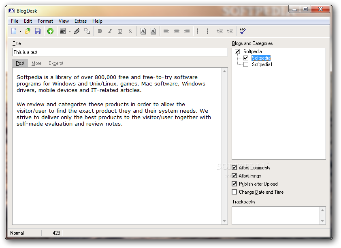
Task: Decrease indent of paragraph
Action: [230, 31]
